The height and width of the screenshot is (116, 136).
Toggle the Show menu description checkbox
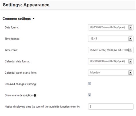point(90,95)
